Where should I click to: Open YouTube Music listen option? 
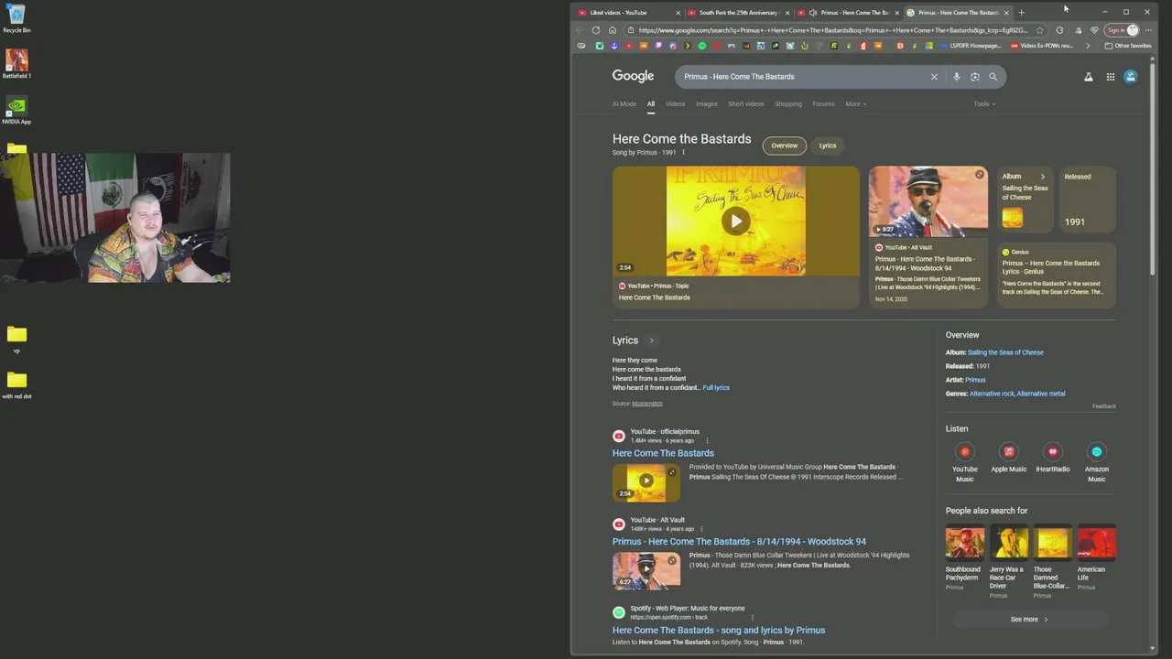click(x=965, y=461)
